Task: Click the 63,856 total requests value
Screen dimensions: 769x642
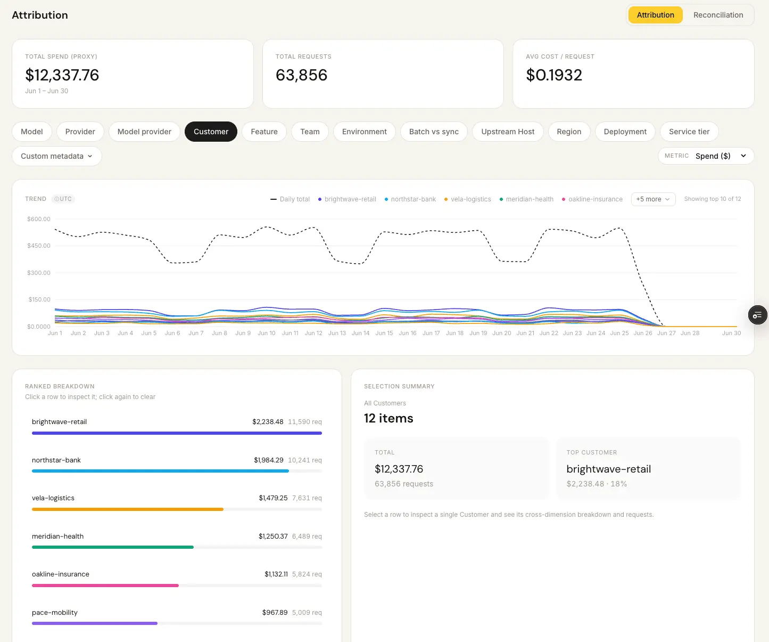Action: (x=301, y=75)
